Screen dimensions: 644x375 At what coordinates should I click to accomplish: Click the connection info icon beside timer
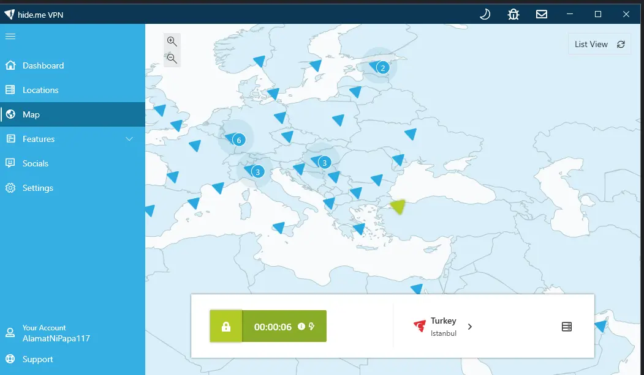point(301,326)
